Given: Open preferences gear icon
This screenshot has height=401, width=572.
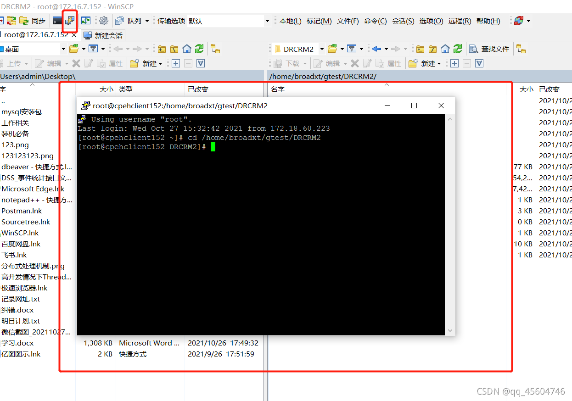Looking at the screenshot, I should [x=104, y=21].
